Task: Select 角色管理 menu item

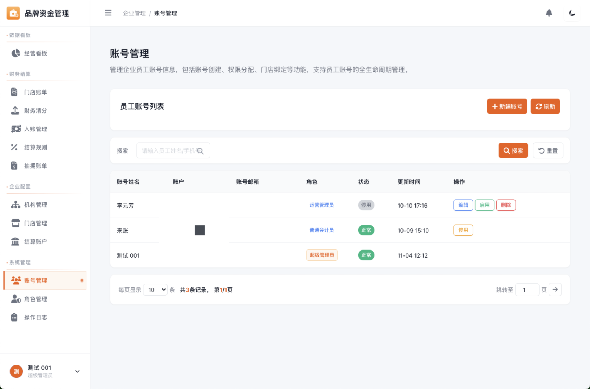Action: click(x=35, y=299)
